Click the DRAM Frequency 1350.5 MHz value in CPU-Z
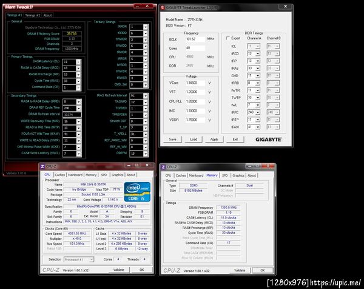The height and width of the screenshot is (289, 364). pyautogui.click(x=229, y=208)
